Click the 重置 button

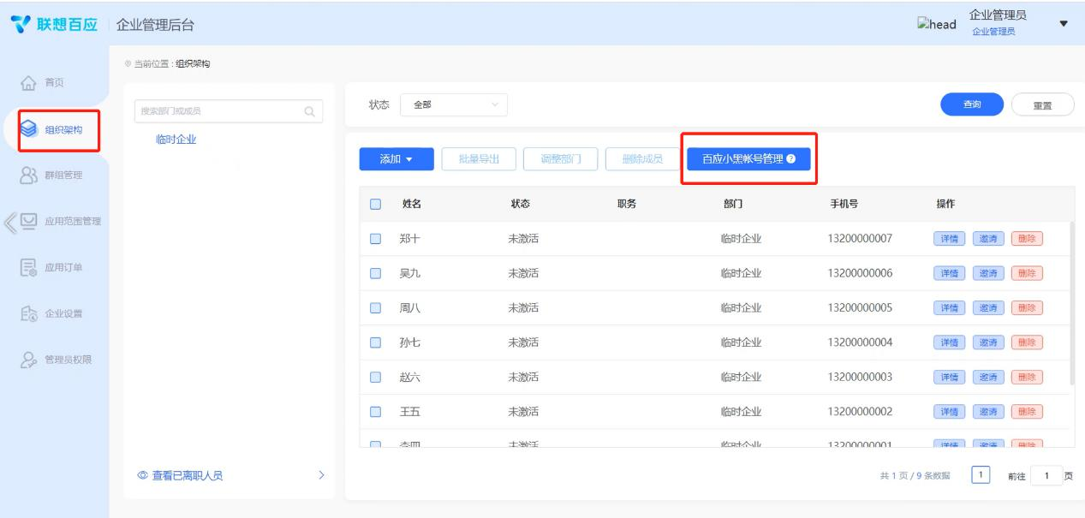click(1042, 104)
